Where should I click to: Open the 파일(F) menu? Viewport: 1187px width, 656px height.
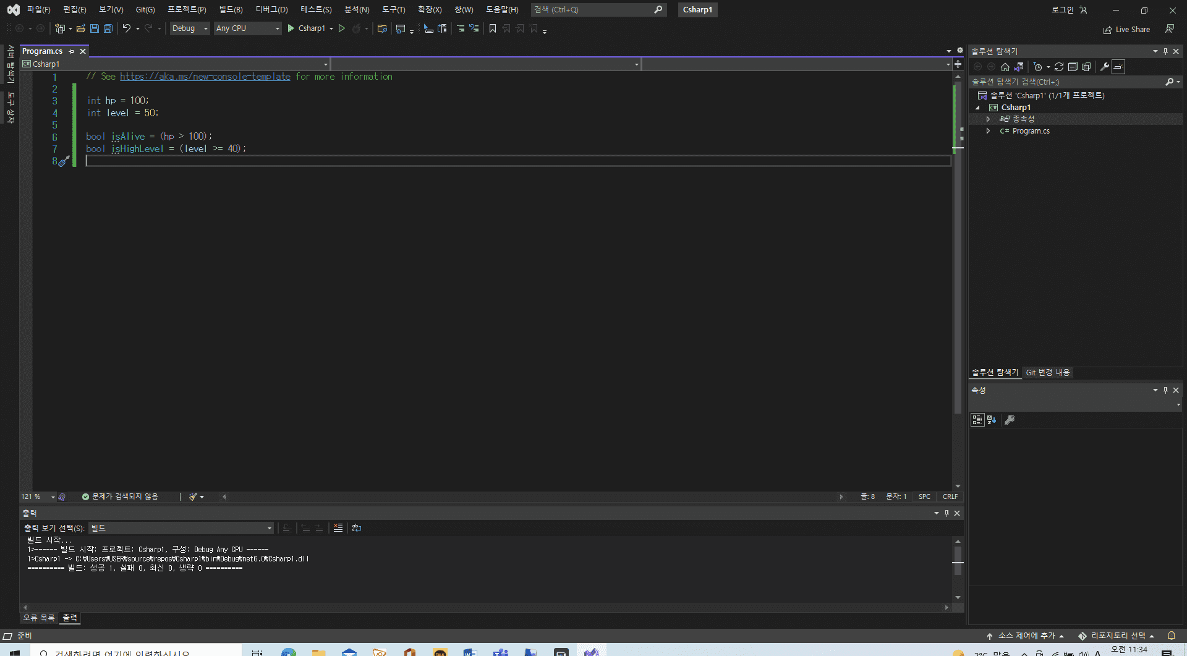point(38,10)
